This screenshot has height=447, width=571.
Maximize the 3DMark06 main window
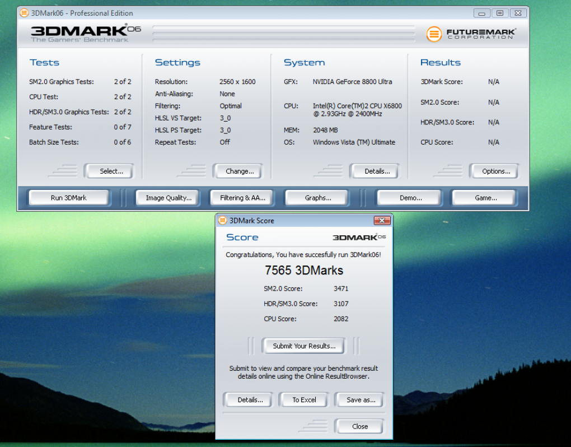click(x=500, y=13)
